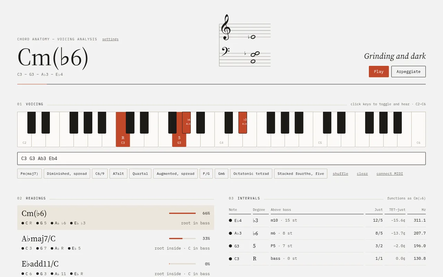Click the 33% confidence bar
Screen dimensions: 443x277
pyautogui.click(x=182, y=239)
